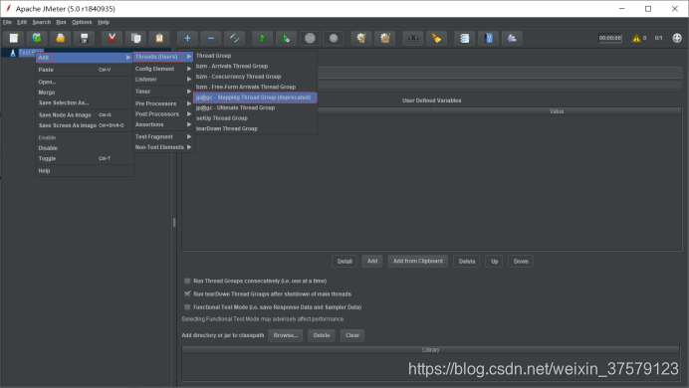Viewport: 689px width, 388px height.
Task: Open the Help menu in menu bar
Action: click(x=104, y=22)
